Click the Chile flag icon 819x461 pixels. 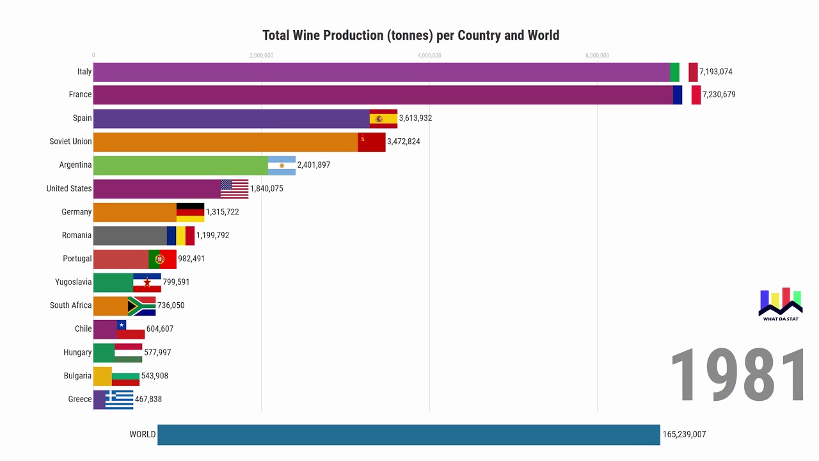pyautogui.click(x=131, y=329)
